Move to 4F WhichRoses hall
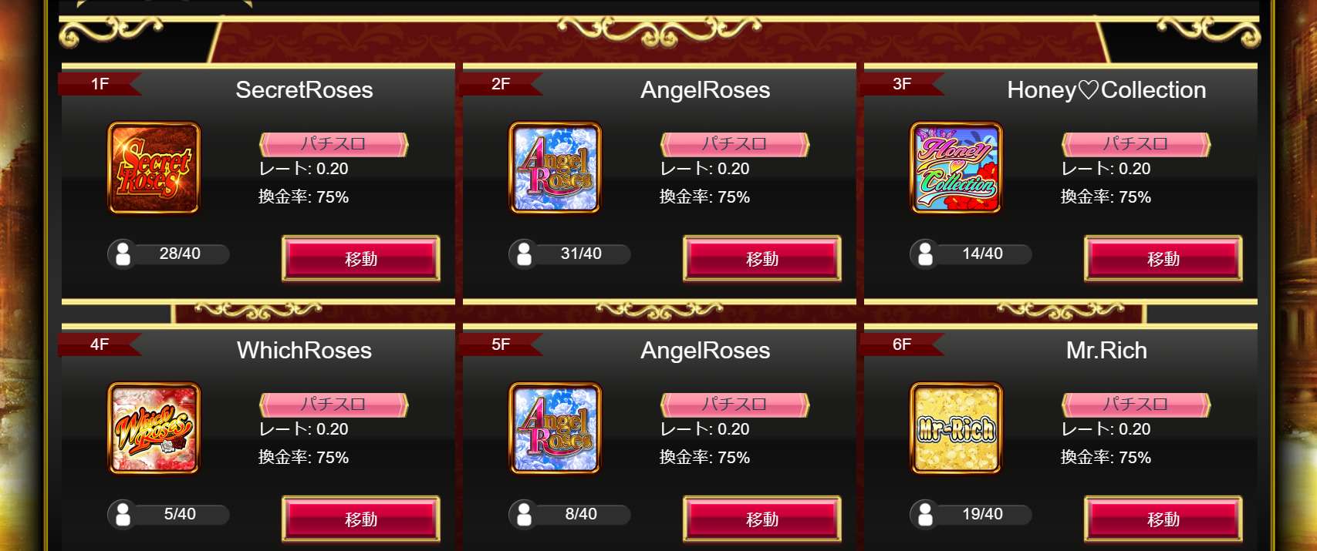The width and height of the screenshot is (1317, 551). tap(361, 519)
